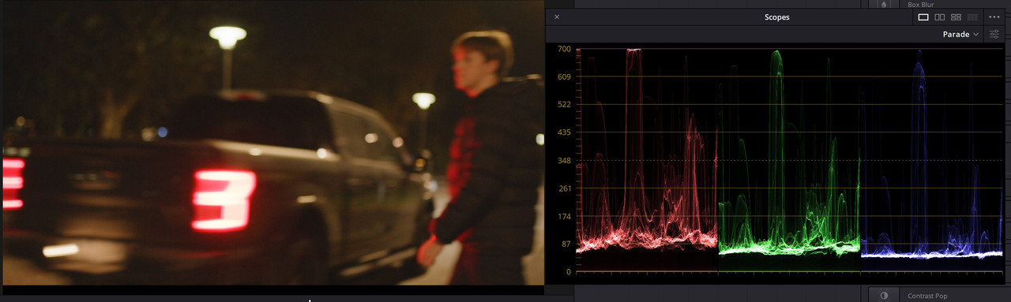1011x302 pixels.
Task: Open Parade scope settings sliders icon
Action: (994, 34)
